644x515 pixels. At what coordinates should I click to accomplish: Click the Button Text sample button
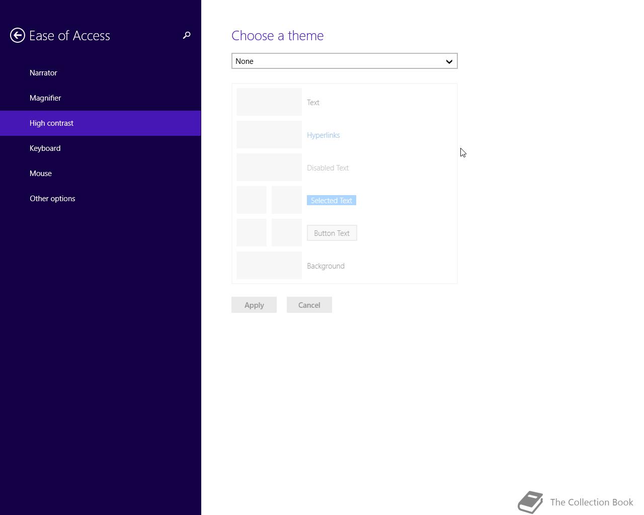(x=332, y=233)
